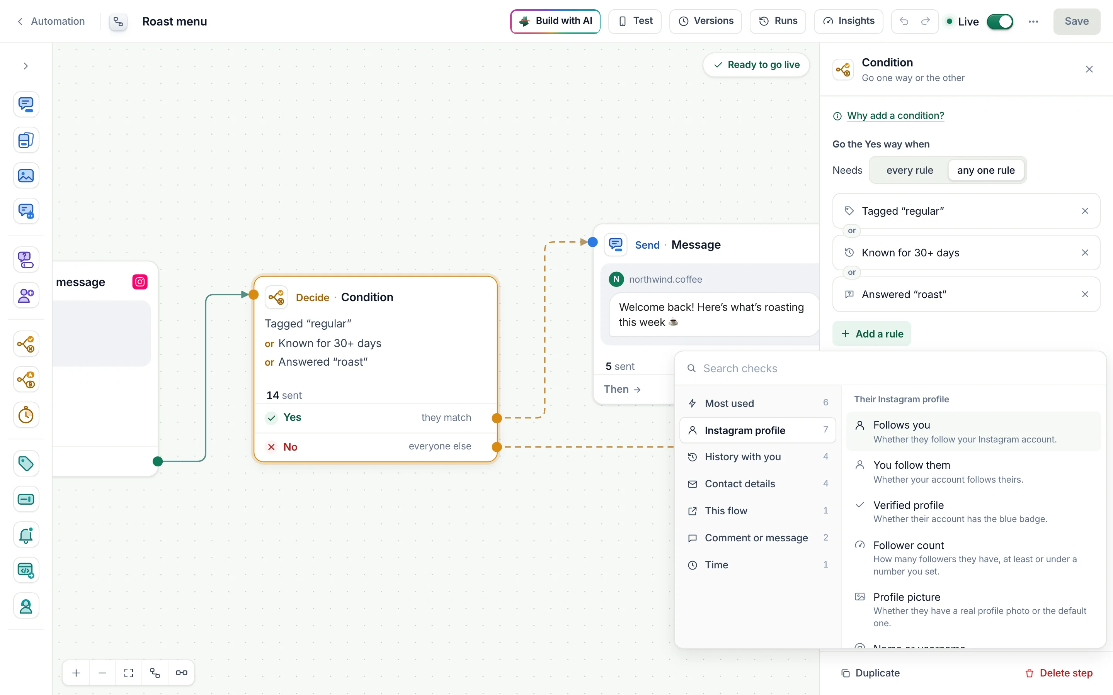1113x695 pixels.
Task: Open the History with you category
Action: click(757, 457)
